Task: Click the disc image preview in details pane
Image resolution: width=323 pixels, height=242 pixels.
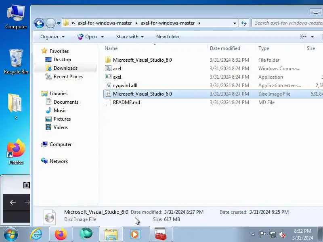Action: tap(49, 217)
